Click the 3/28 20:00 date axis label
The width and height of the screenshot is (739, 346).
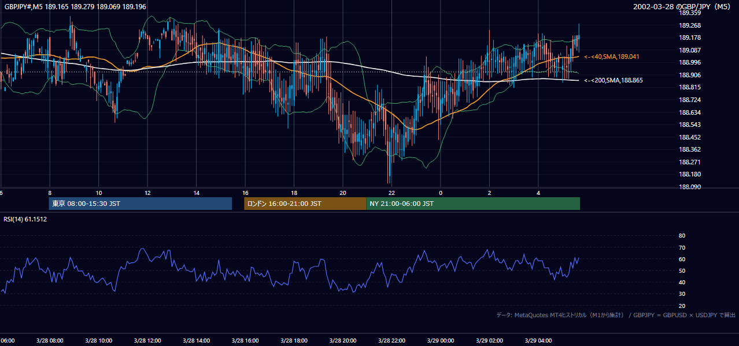click(343, 340)
